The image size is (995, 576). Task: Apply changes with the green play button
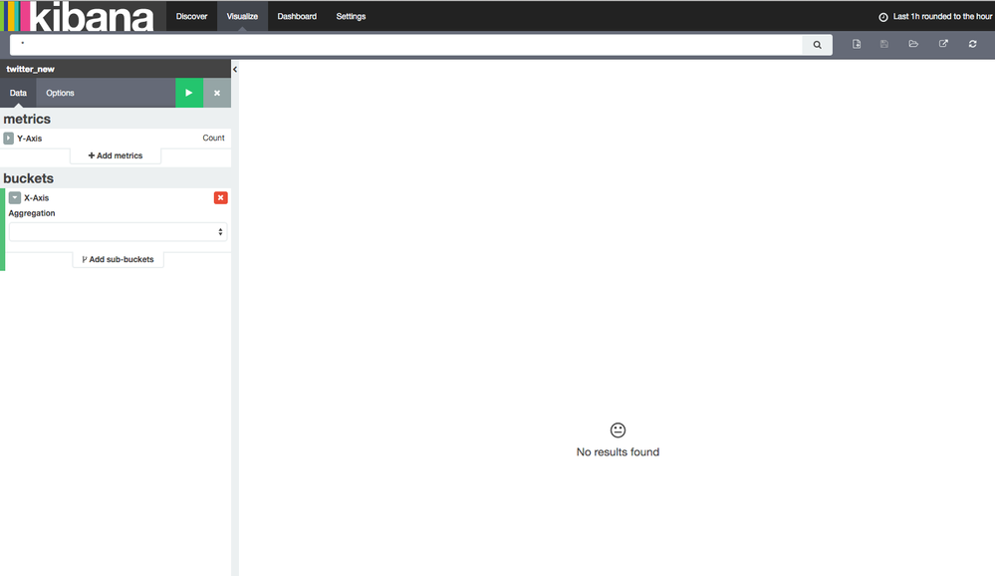[189, 92]
